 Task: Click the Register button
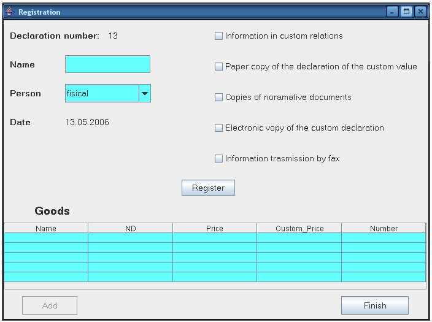(x=208, y=188)
